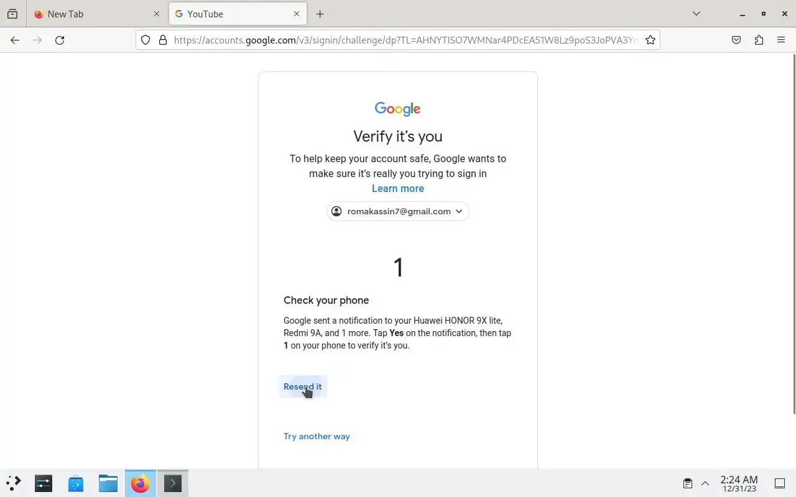This screenshot has width=796, height=497.
Task: Expand the list all tabs chevron
Action: point(696,14)
